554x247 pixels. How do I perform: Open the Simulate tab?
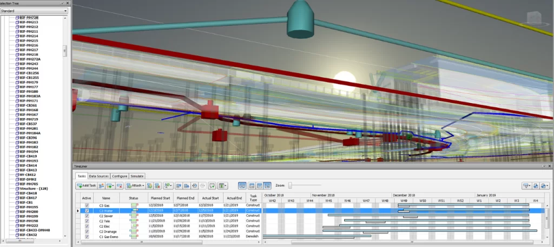(137, 176)
